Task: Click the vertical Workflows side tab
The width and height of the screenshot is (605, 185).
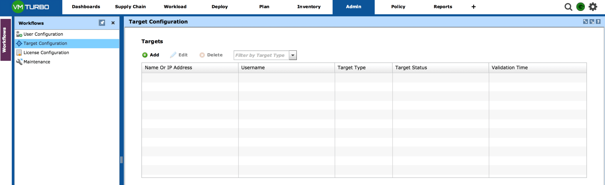Action: pos(5,40)
